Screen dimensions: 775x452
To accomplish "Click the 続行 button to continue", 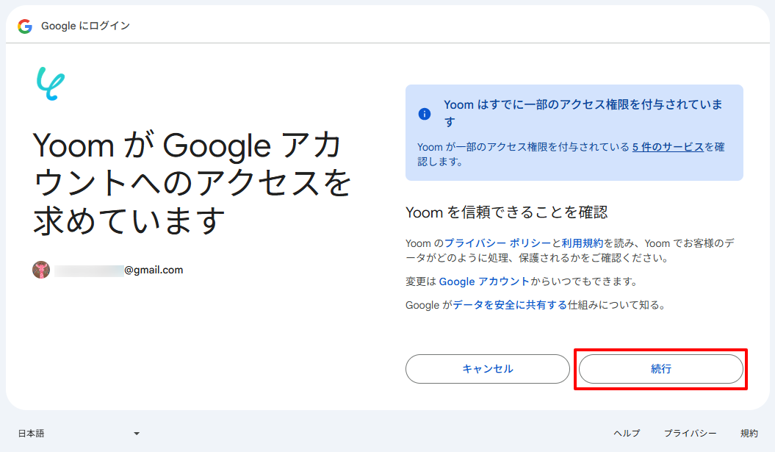I will coord(661,369).
